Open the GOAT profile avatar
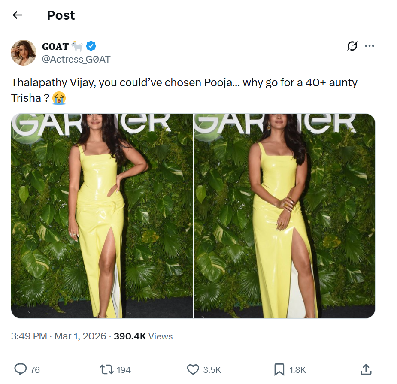Viewport: 397px width, 384px height. (23, 52)
